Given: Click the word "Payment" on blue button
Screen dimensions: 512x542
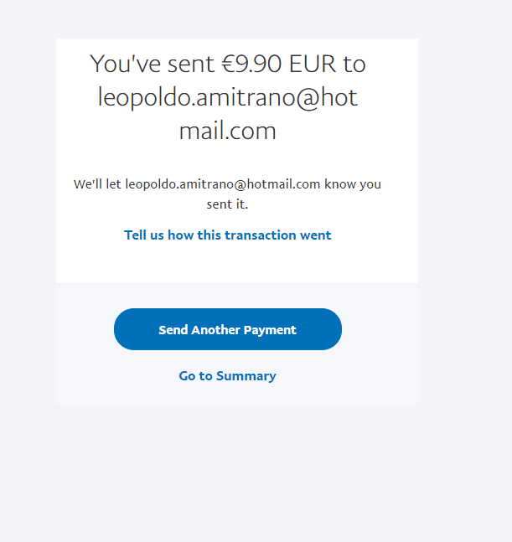Looking at the screenshot, I should coord(270,330).
